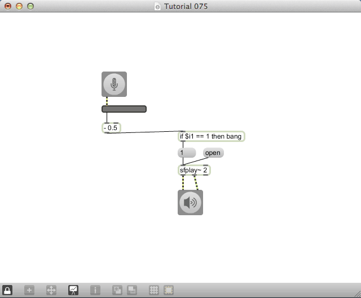
Task: Click the send to back icon
Action: click(x=131, y=290)
